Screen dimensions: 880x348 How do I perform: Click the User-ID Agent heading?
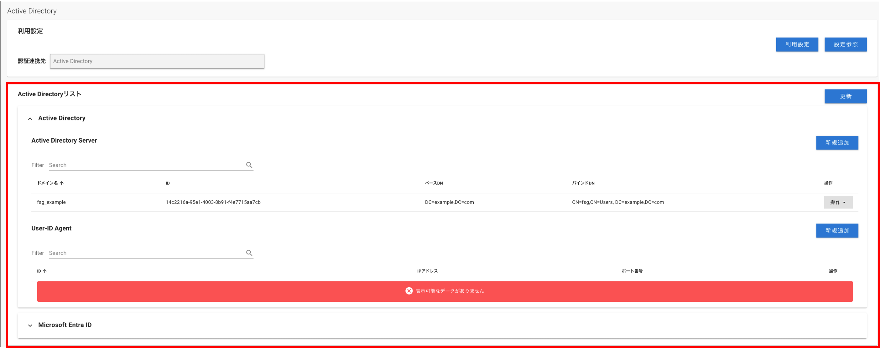click(51, 228)
